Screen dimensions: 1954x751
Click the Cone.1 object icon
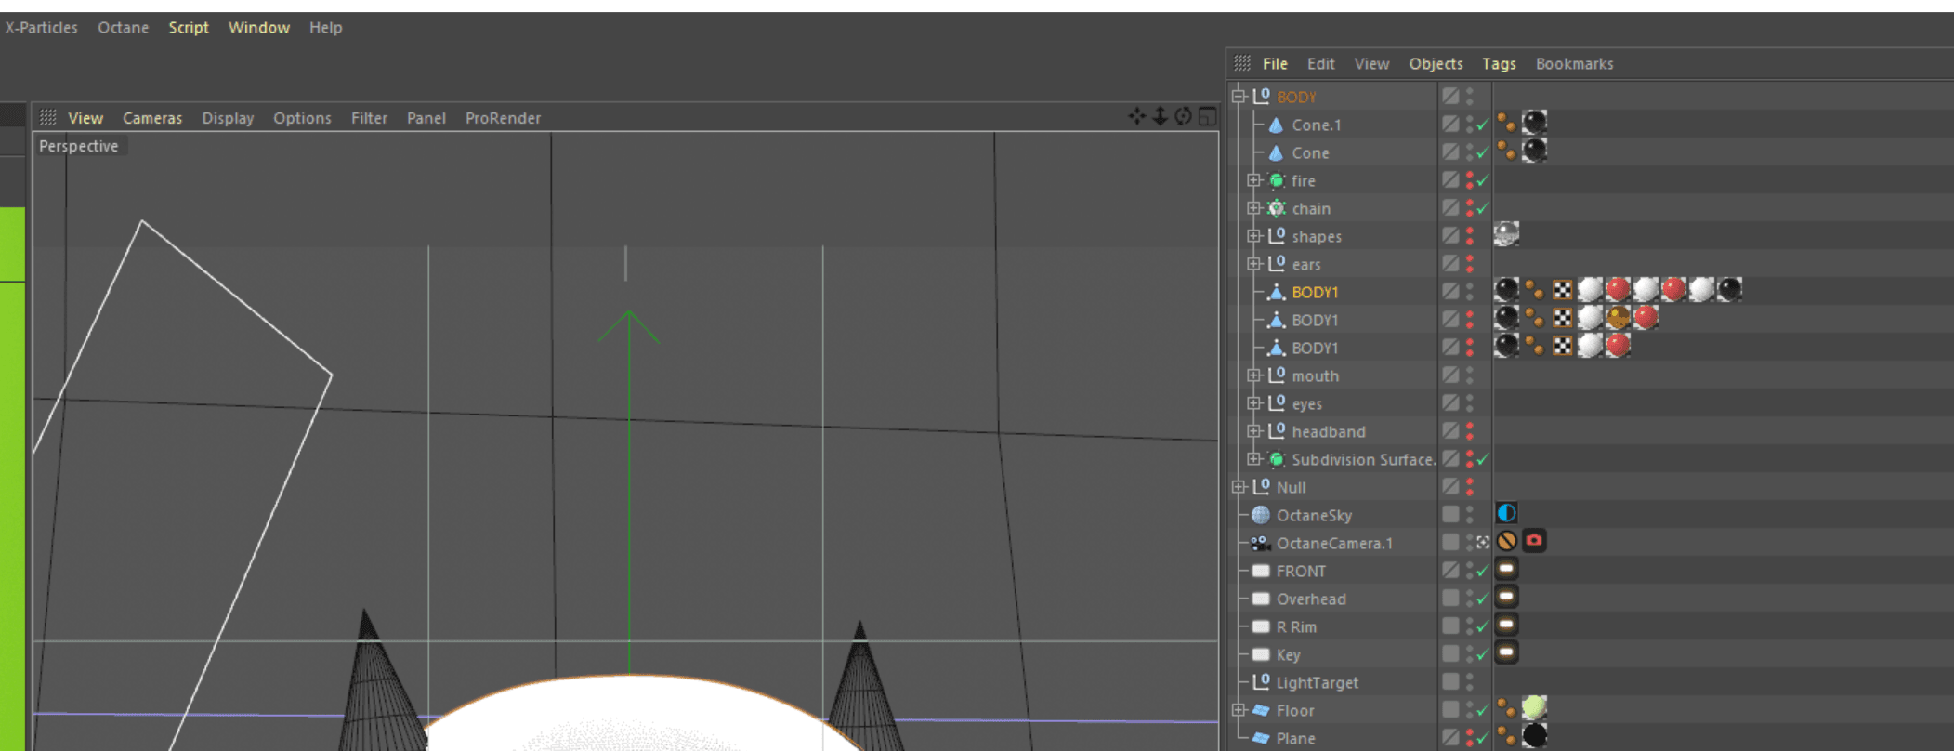tap(1276, 125)
